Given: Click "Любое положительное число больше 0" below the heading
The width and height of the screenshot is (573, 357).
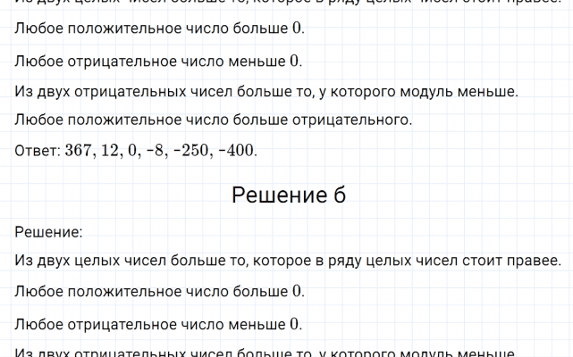Looking at the screenshot, I should (x=159, y=291).
